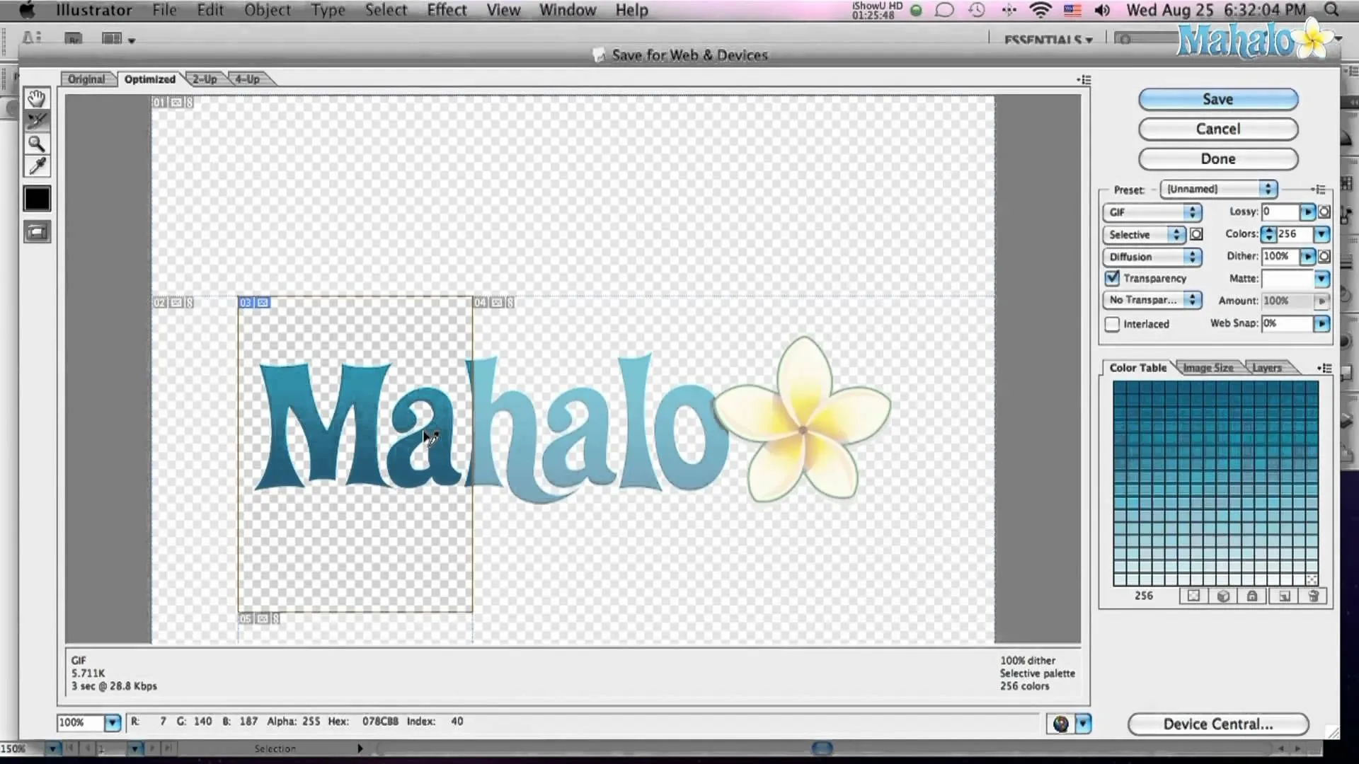Image resolution: width=1359 pixels, height=764 pixels.
Task: Click the Web Snap value field
Action: pos(1288,323)
